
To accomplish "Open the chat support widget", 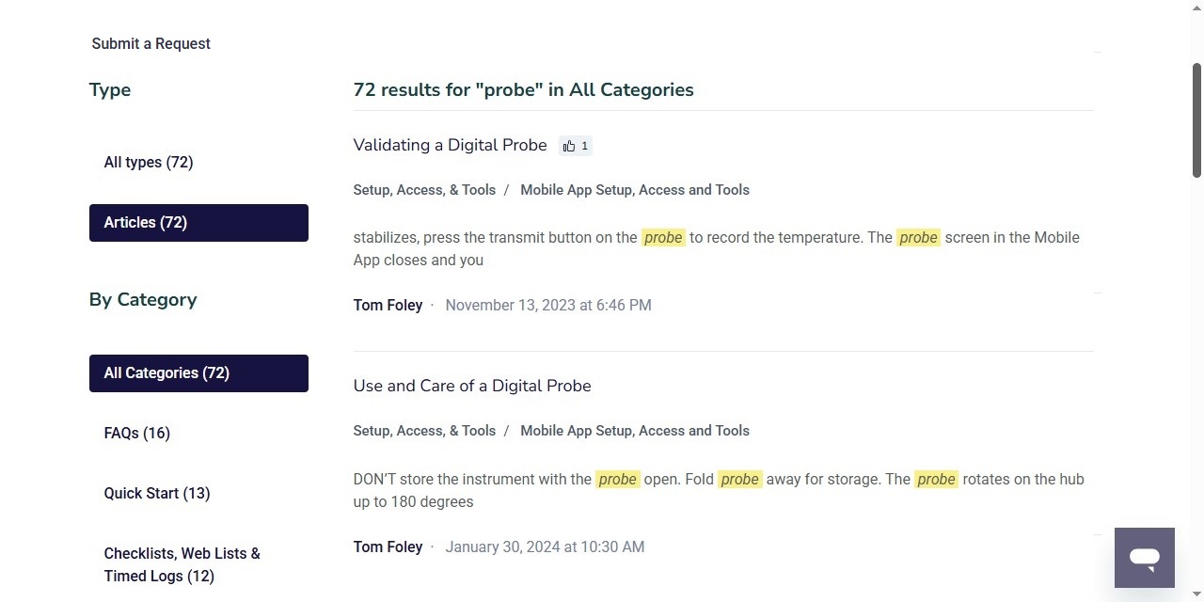I will click(x=1144, y=558).
